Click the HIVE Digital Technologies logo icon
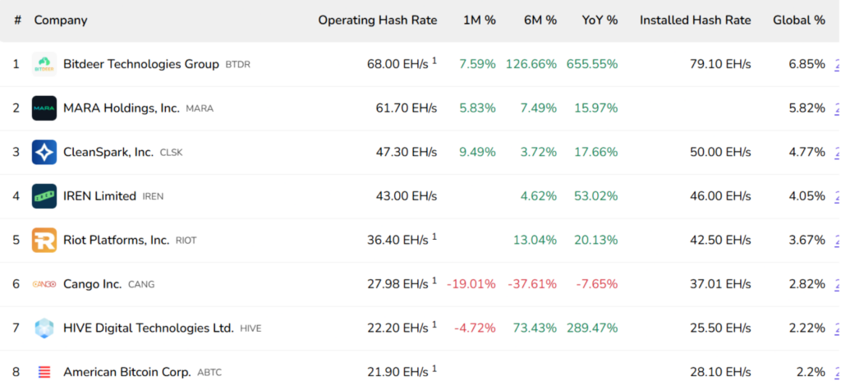This screenshot has width=841, height=390. (x=44, y=328)
